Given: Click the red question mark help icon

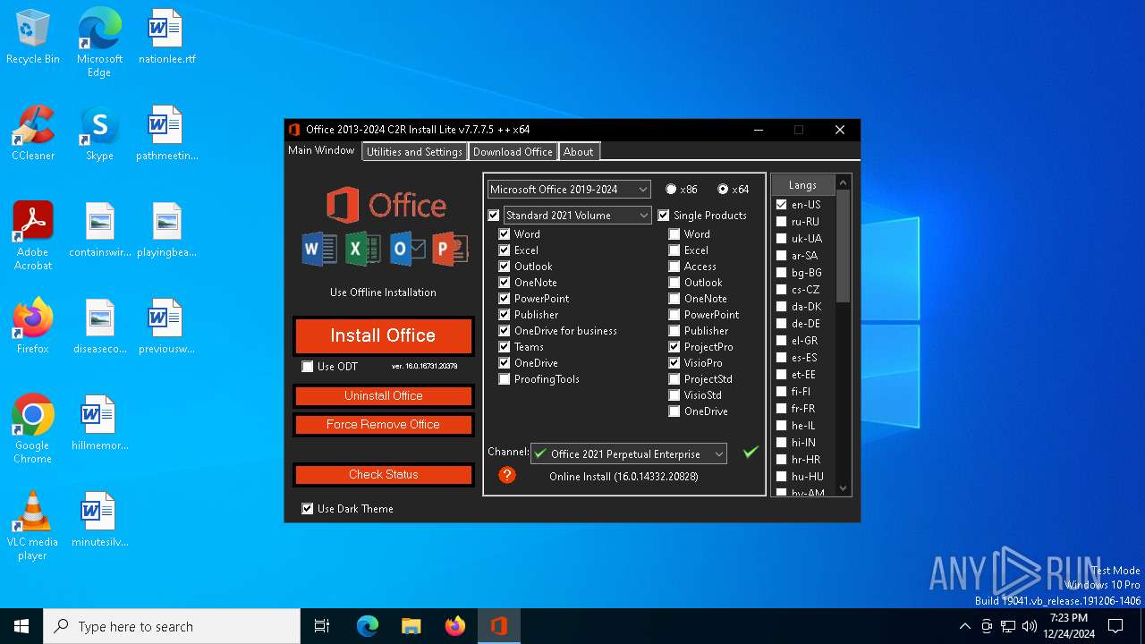Looking at the screenshot, I should click(x=507, y=475).
